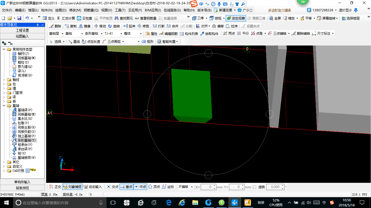The width and height of the screenshot is (371, 208).
Task: Open the 构件(N) menu
Action: (x=47, y=10)
